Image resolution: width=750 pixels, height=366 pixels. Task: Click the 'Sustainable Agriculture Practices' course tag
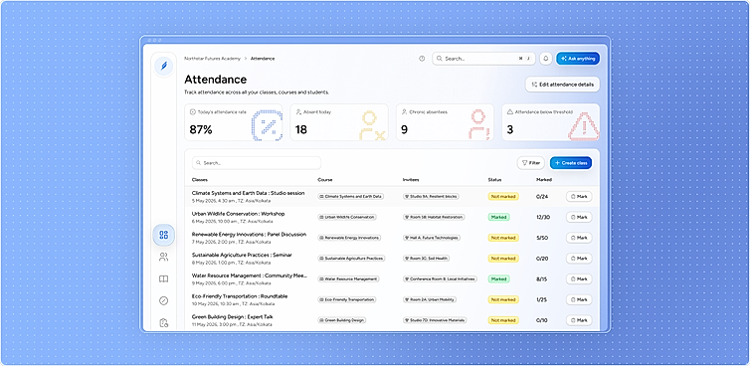351,259
